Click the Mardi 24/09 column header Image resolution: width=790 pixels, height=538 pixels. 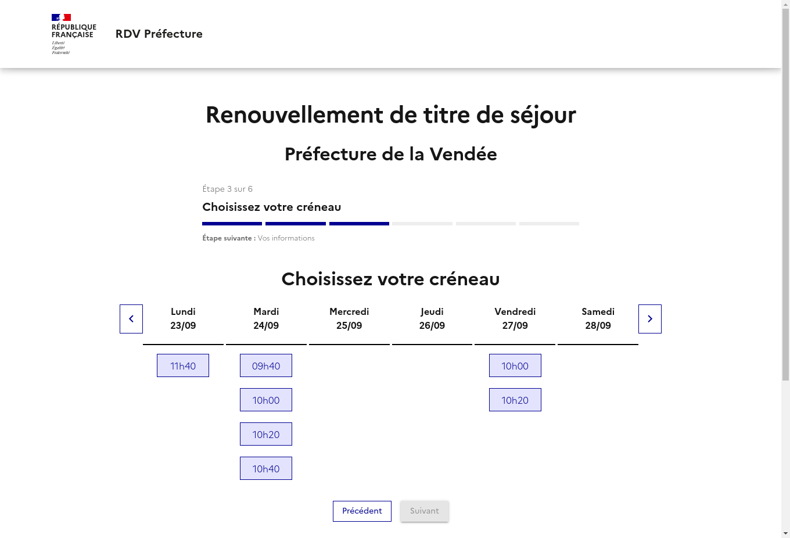266,319
